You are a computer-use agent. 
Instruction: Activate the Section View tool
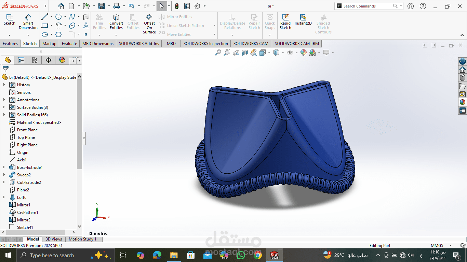(x=245, y=53)
